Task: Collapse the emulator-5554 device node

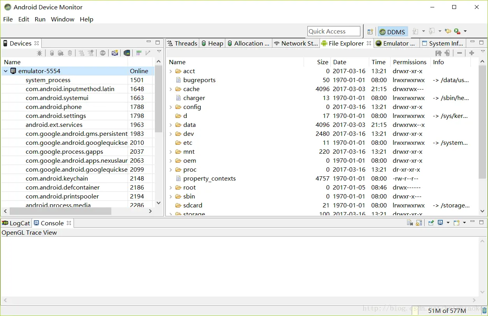Action: (x=5, y=71)
